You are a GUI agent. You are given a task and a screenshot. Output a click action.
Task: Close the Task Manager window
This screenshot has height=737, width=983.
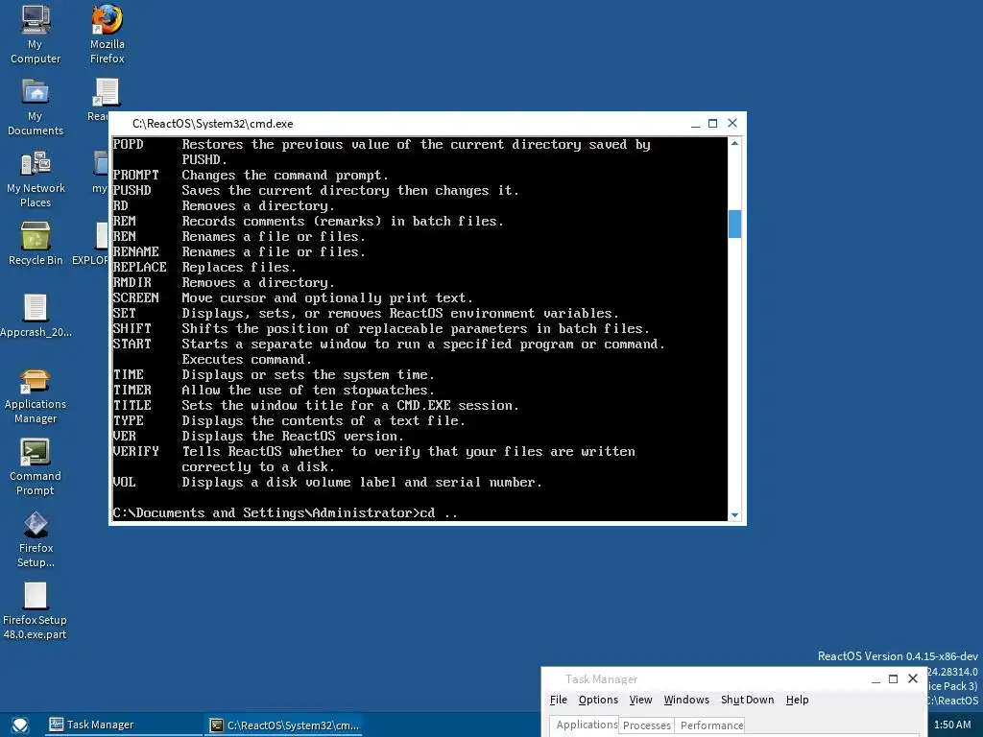913,678
